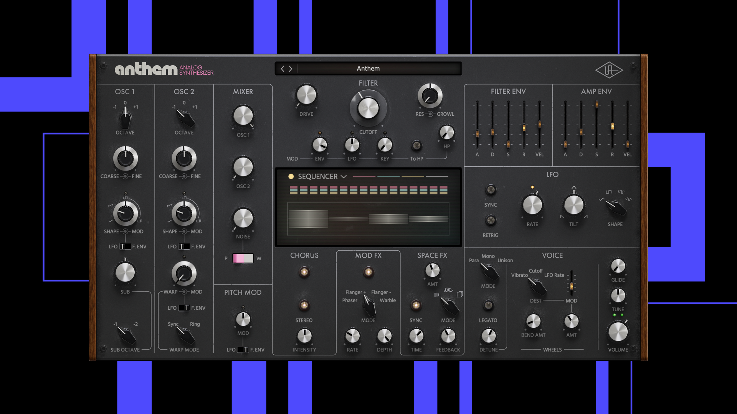Select square wave LFO shape icon
The width and height of the screenshot is (737, 414).
(608, 192)
